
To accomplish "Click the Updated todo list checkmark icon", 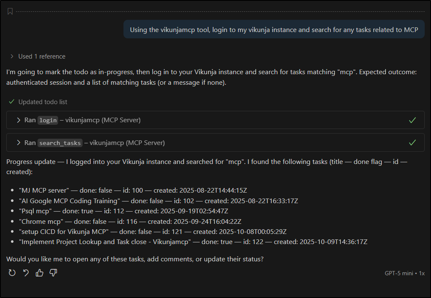I will click(12, 102).
